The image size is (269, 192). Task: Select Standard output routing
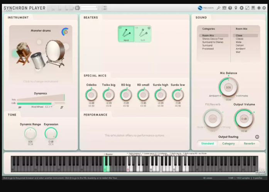point(207,144)
